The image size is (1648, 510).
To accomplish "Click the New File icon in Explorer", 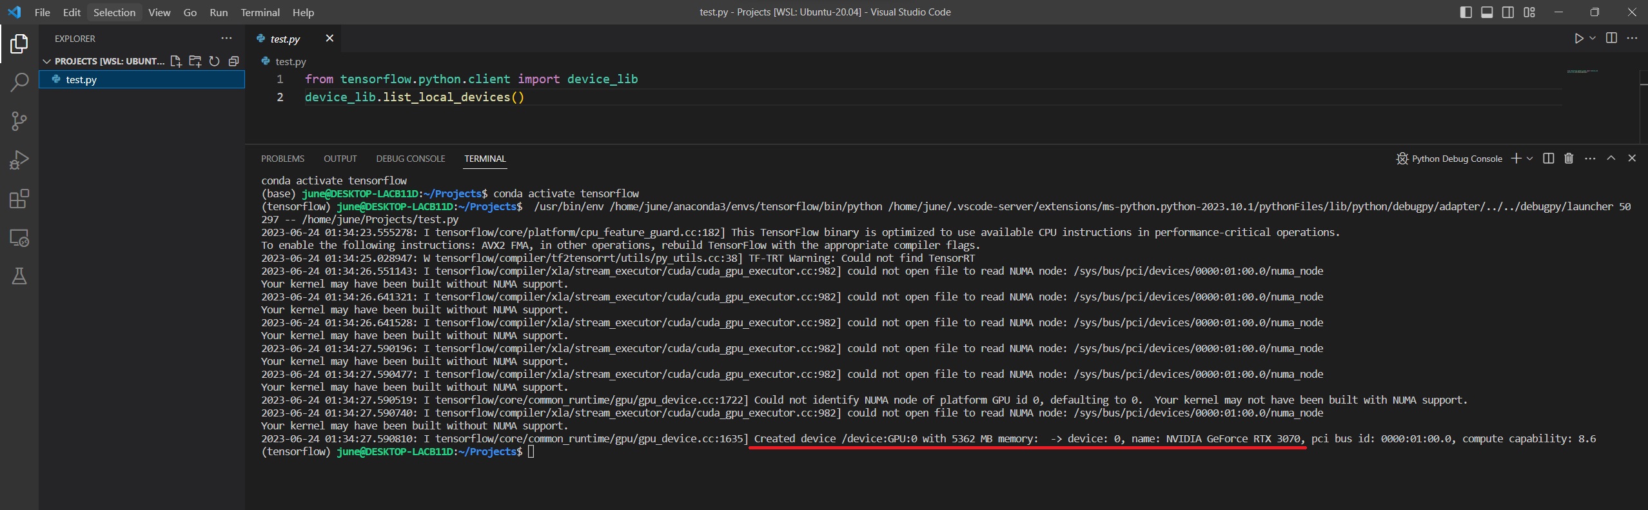I will 175,61.
